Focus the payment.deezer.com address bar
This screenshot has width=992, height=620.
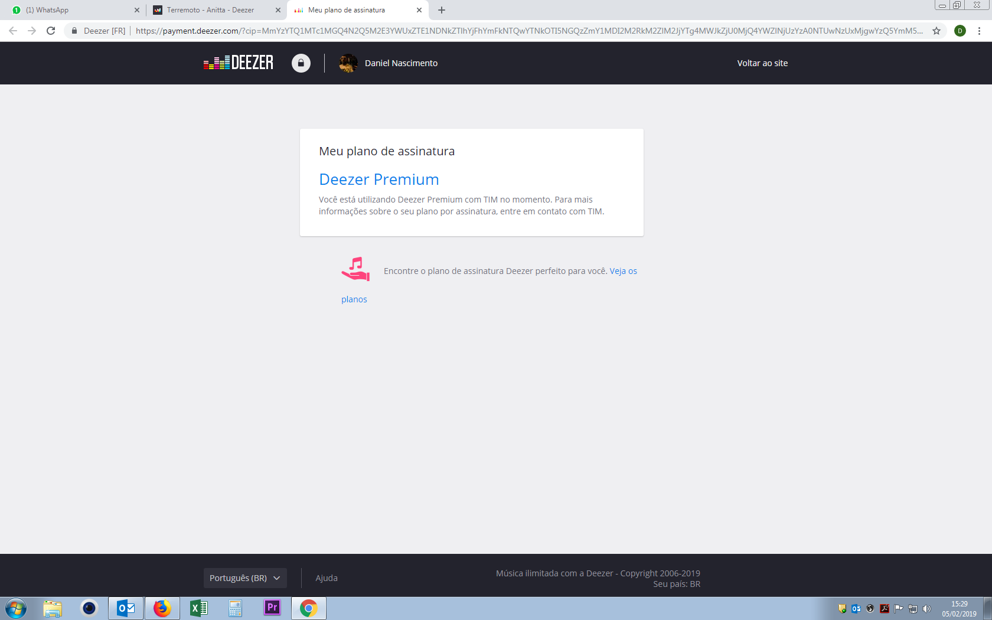528,31
